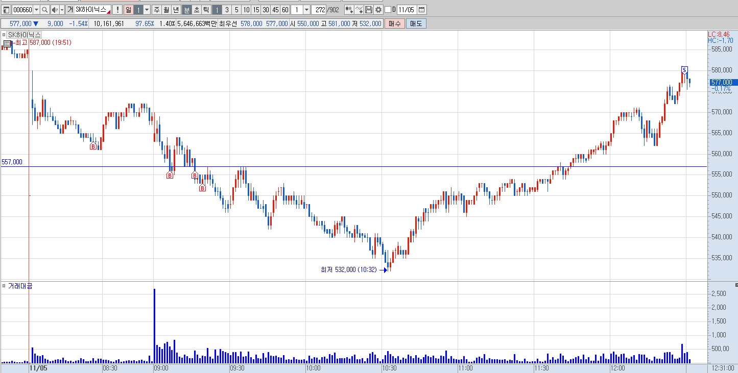This screenshot has height=373, width=738.
Task: Select the 일 (daily) period button
Action: click(128, 10)
